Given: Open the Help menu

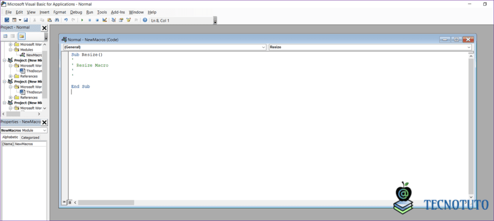Looking at the screenshot, I should [152, 12].
